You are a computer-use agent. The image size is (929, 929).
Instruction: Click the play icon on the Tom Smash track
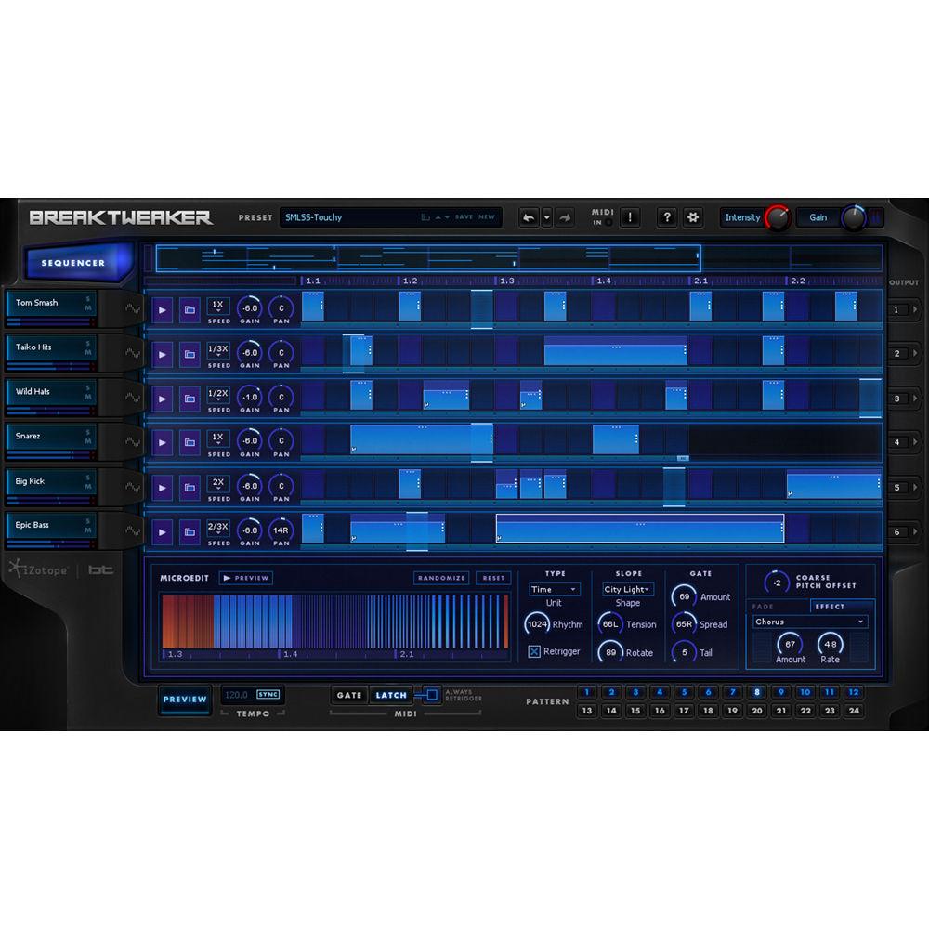pyautogui.click(x=162, y=309)
